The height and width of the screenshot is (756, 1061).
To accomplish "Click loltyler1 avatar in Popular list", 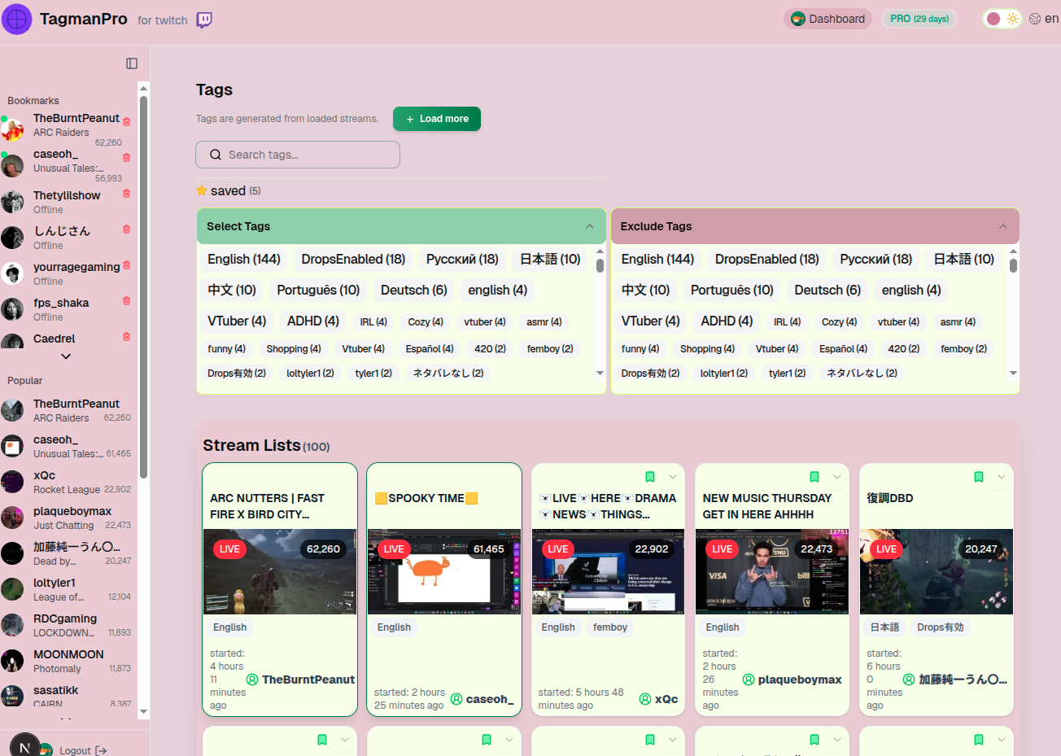I will point(12,589).
